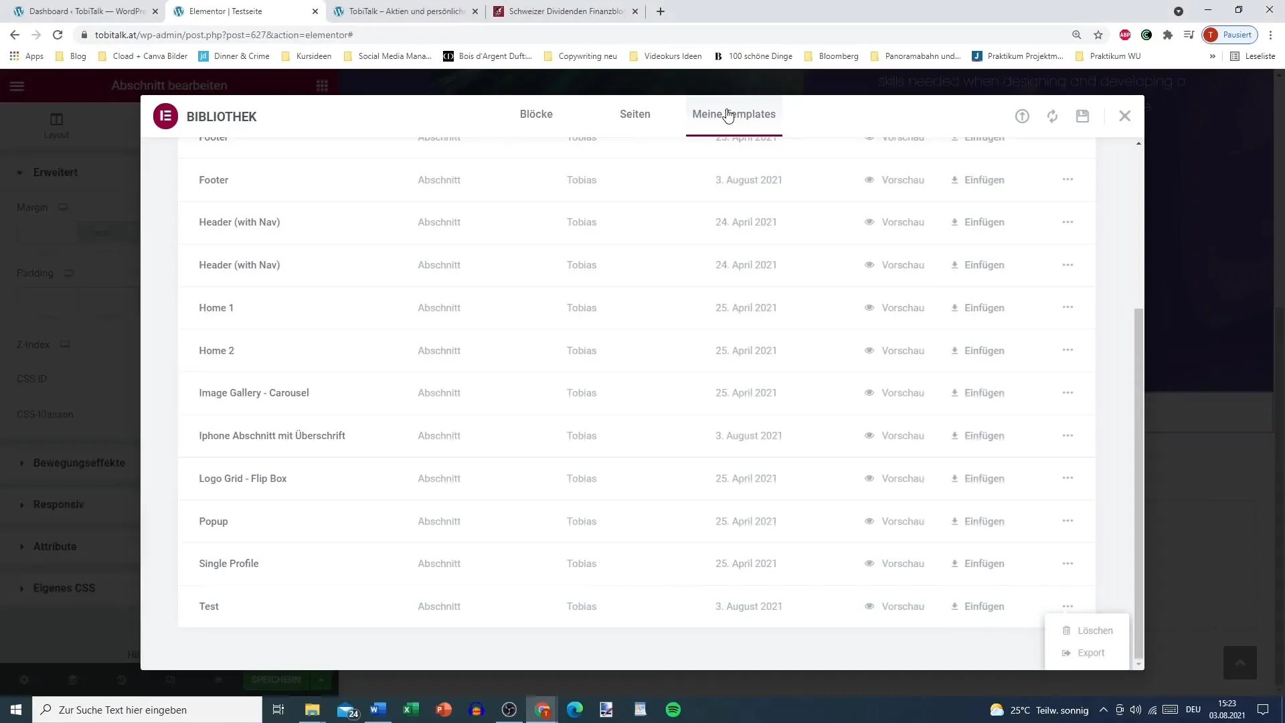Click the AdBlock Plus extension icon
The image size is (1285, 723).
(x=1124, y=35)
